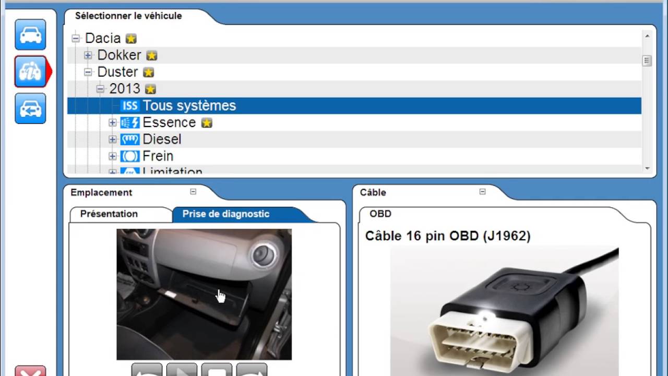668x376 pixels.
Task: Click the diagnostic socket location photo
Action: 204,295
